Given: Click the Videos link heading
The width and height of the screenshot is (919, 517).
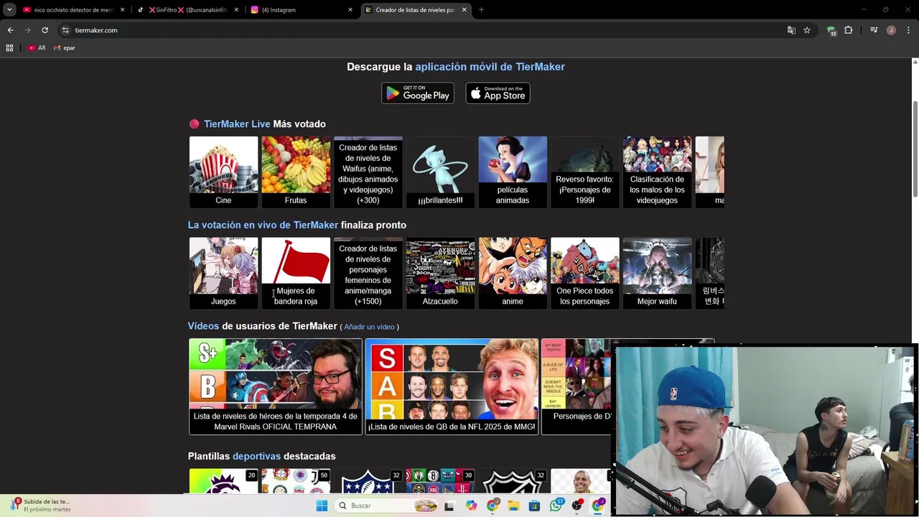Looking at the screenshot, I should coord(203,326).
